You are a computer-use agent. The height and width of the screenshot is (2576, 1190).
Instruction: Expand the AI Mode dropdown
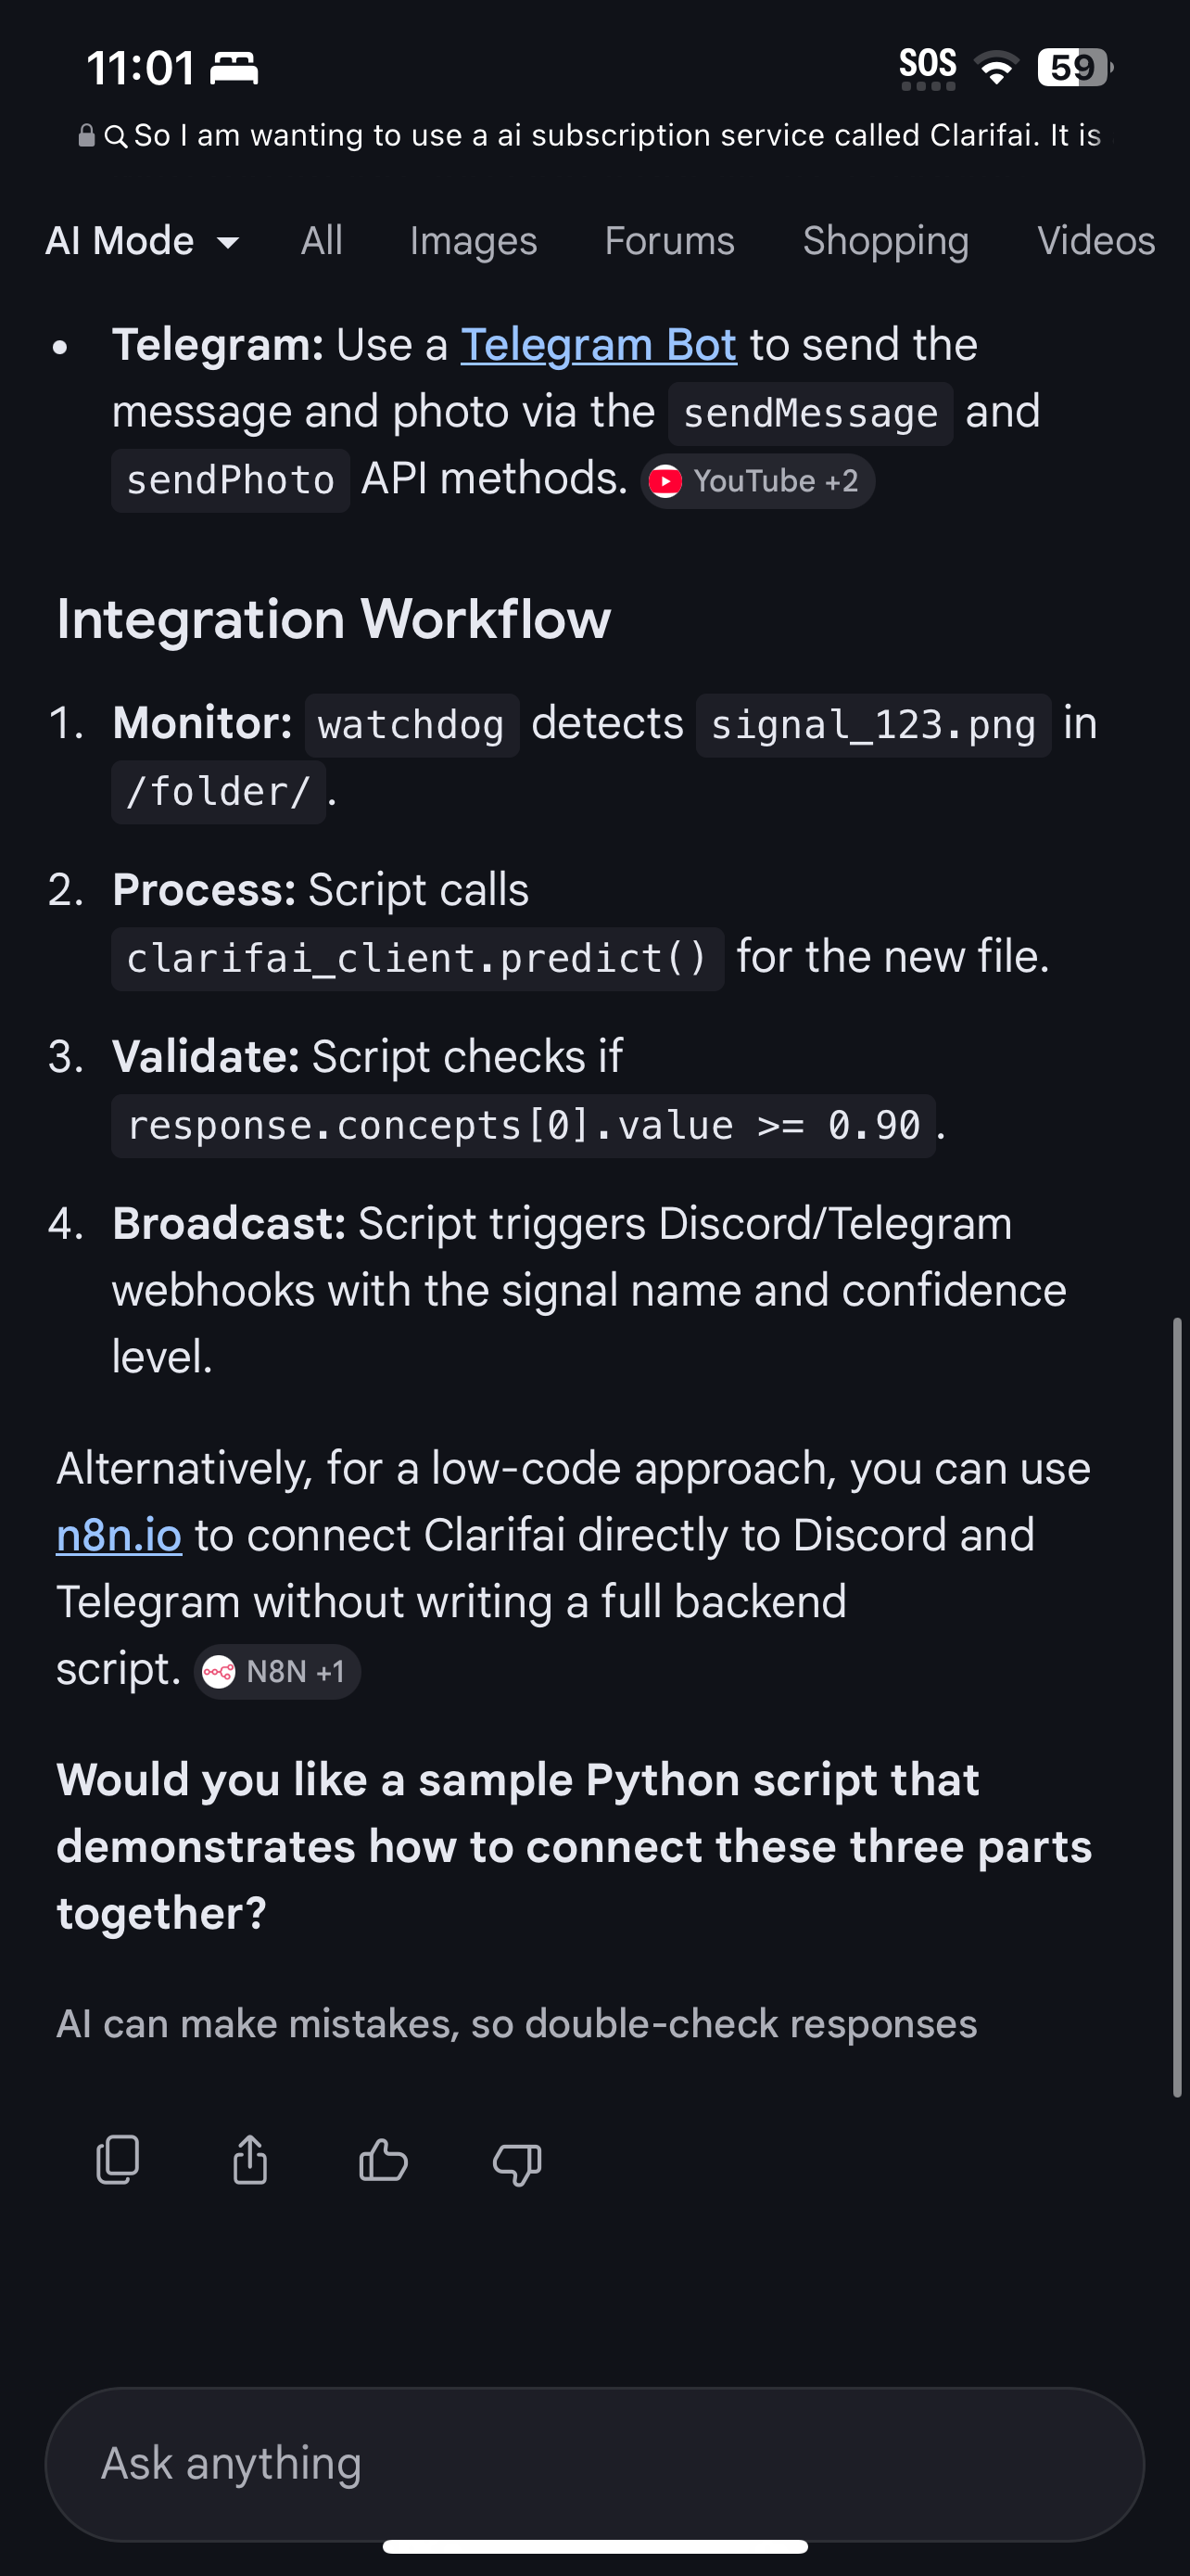point(142,241)
